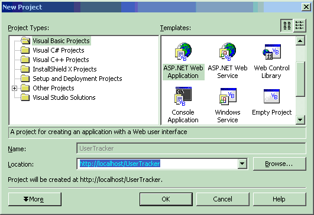
Task: Select Setup and Deployment Projects in tree
Action: tap(77, 79)
